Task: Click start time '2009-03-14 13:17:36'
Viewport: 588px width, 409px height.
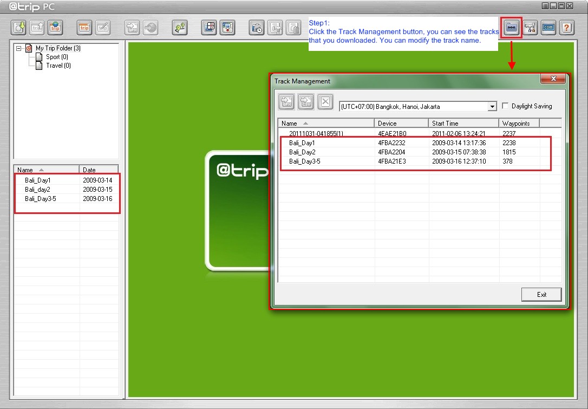Action: (459, 143)
